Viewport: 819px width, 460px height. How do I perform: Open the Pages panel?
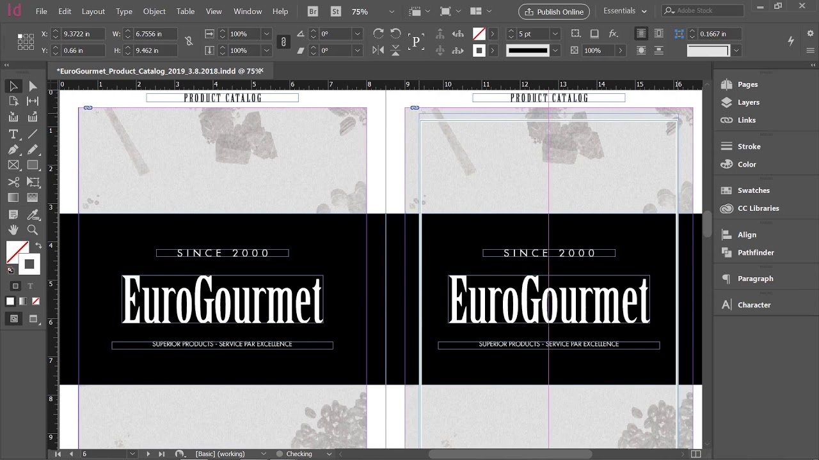click(x=747, y=84)
